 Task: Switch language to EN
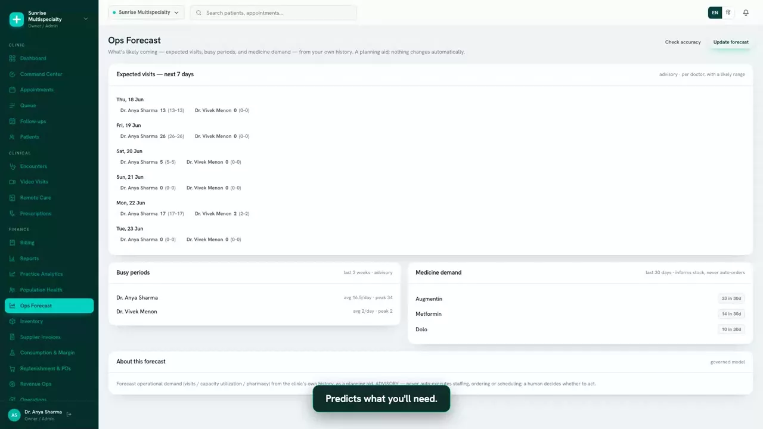pos(715,13)
